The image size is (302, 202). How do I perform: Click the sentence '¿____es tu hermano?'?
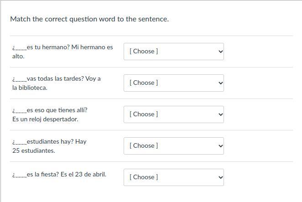point(41,47)
